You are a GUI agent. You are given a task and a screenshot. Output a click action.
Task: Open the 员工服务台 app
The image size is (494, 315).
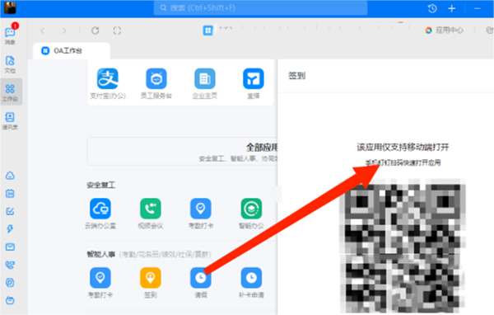[x=156, y=84]
